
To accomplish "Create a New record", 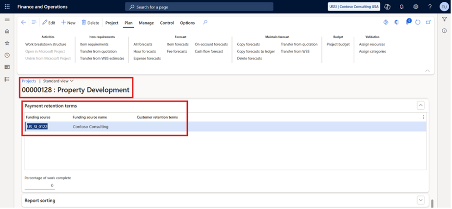I will coord(68,23).
